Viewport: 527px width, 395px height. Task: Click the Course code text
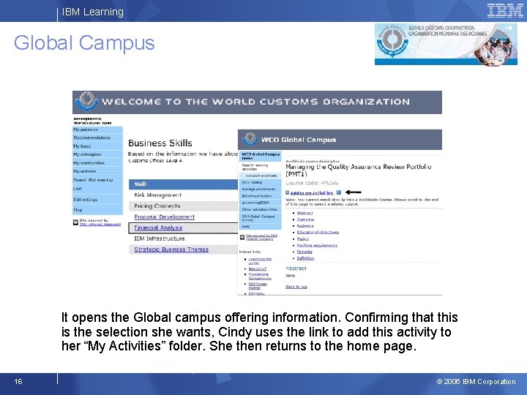pos(312,183)
